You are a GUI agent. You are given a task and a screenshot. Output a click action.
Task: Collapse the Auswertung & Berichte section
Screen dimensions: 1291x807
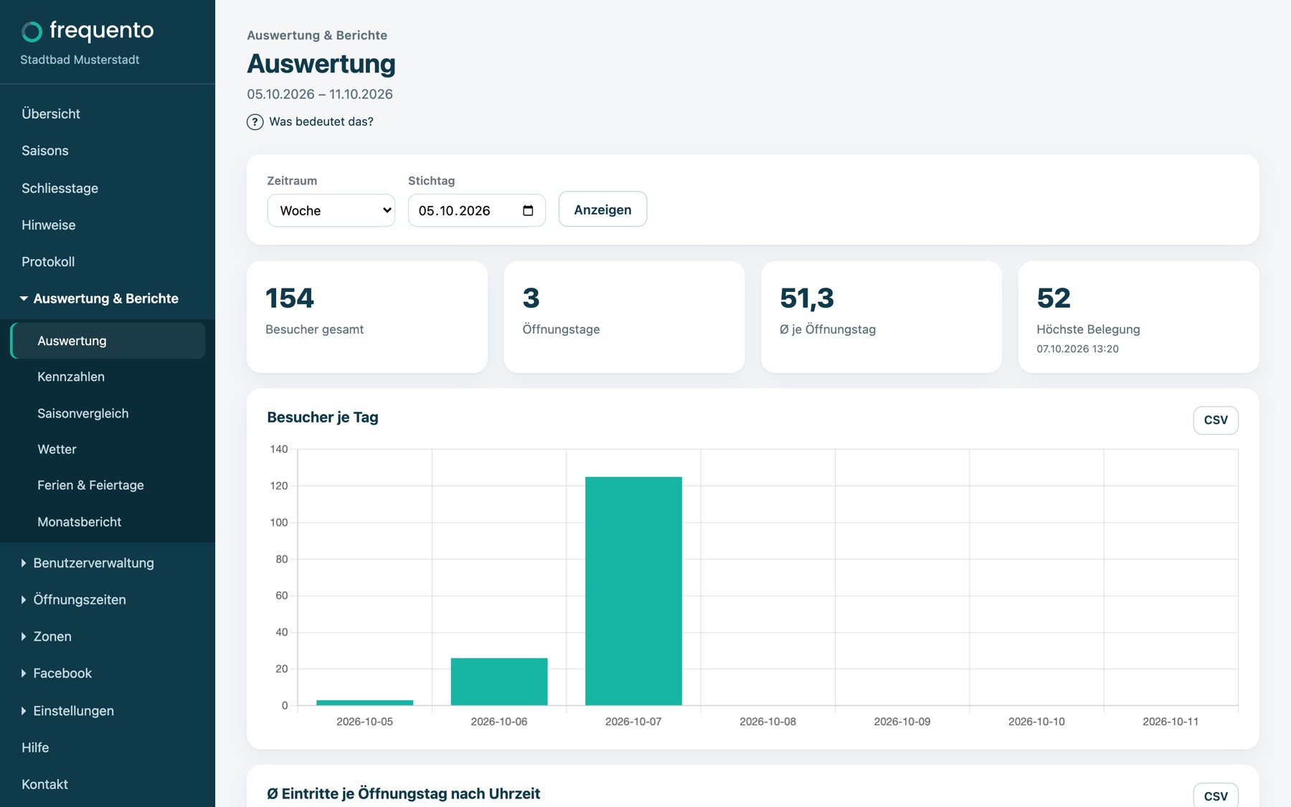point(108,298)
